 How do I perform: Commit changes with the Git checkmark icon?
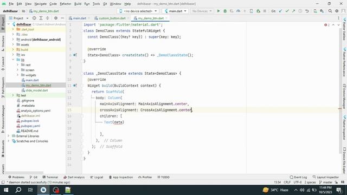click(287, 11)
